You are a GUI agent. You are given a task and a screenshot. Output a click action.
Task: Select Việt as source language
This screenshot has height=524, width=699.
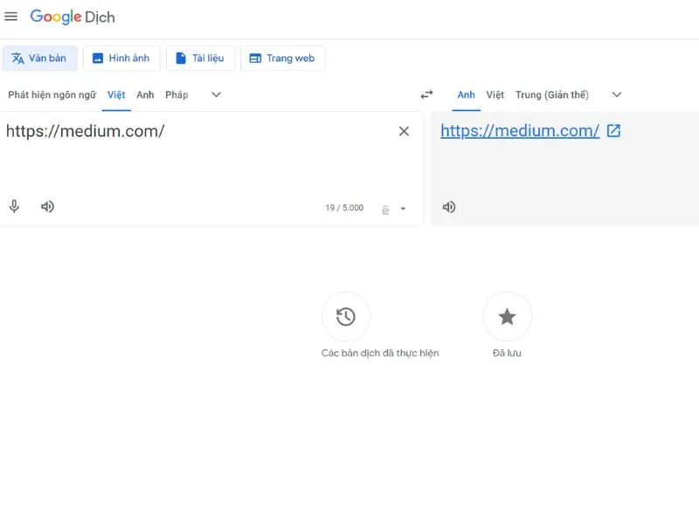coord(116,95)
